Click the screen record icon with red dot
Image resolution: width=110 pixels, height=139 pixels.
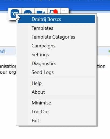(x=54, y=12)
